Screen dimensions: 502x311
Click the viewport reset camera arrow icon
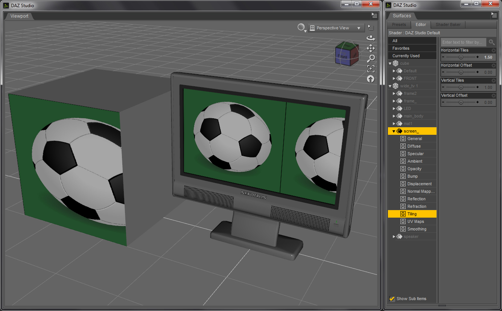tap(371, 79)
